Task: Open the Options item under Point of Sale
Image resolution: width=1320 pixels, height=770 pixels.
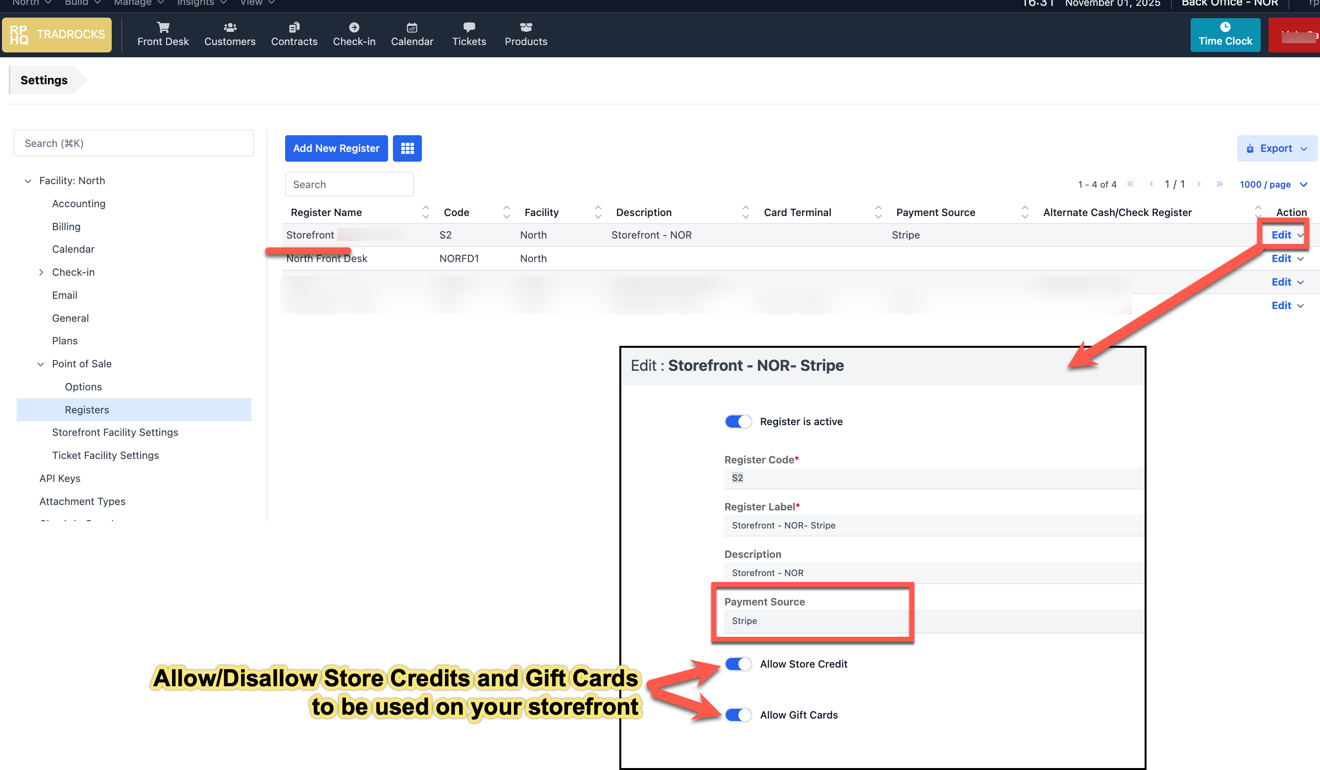Action: [x=83, y=386]
